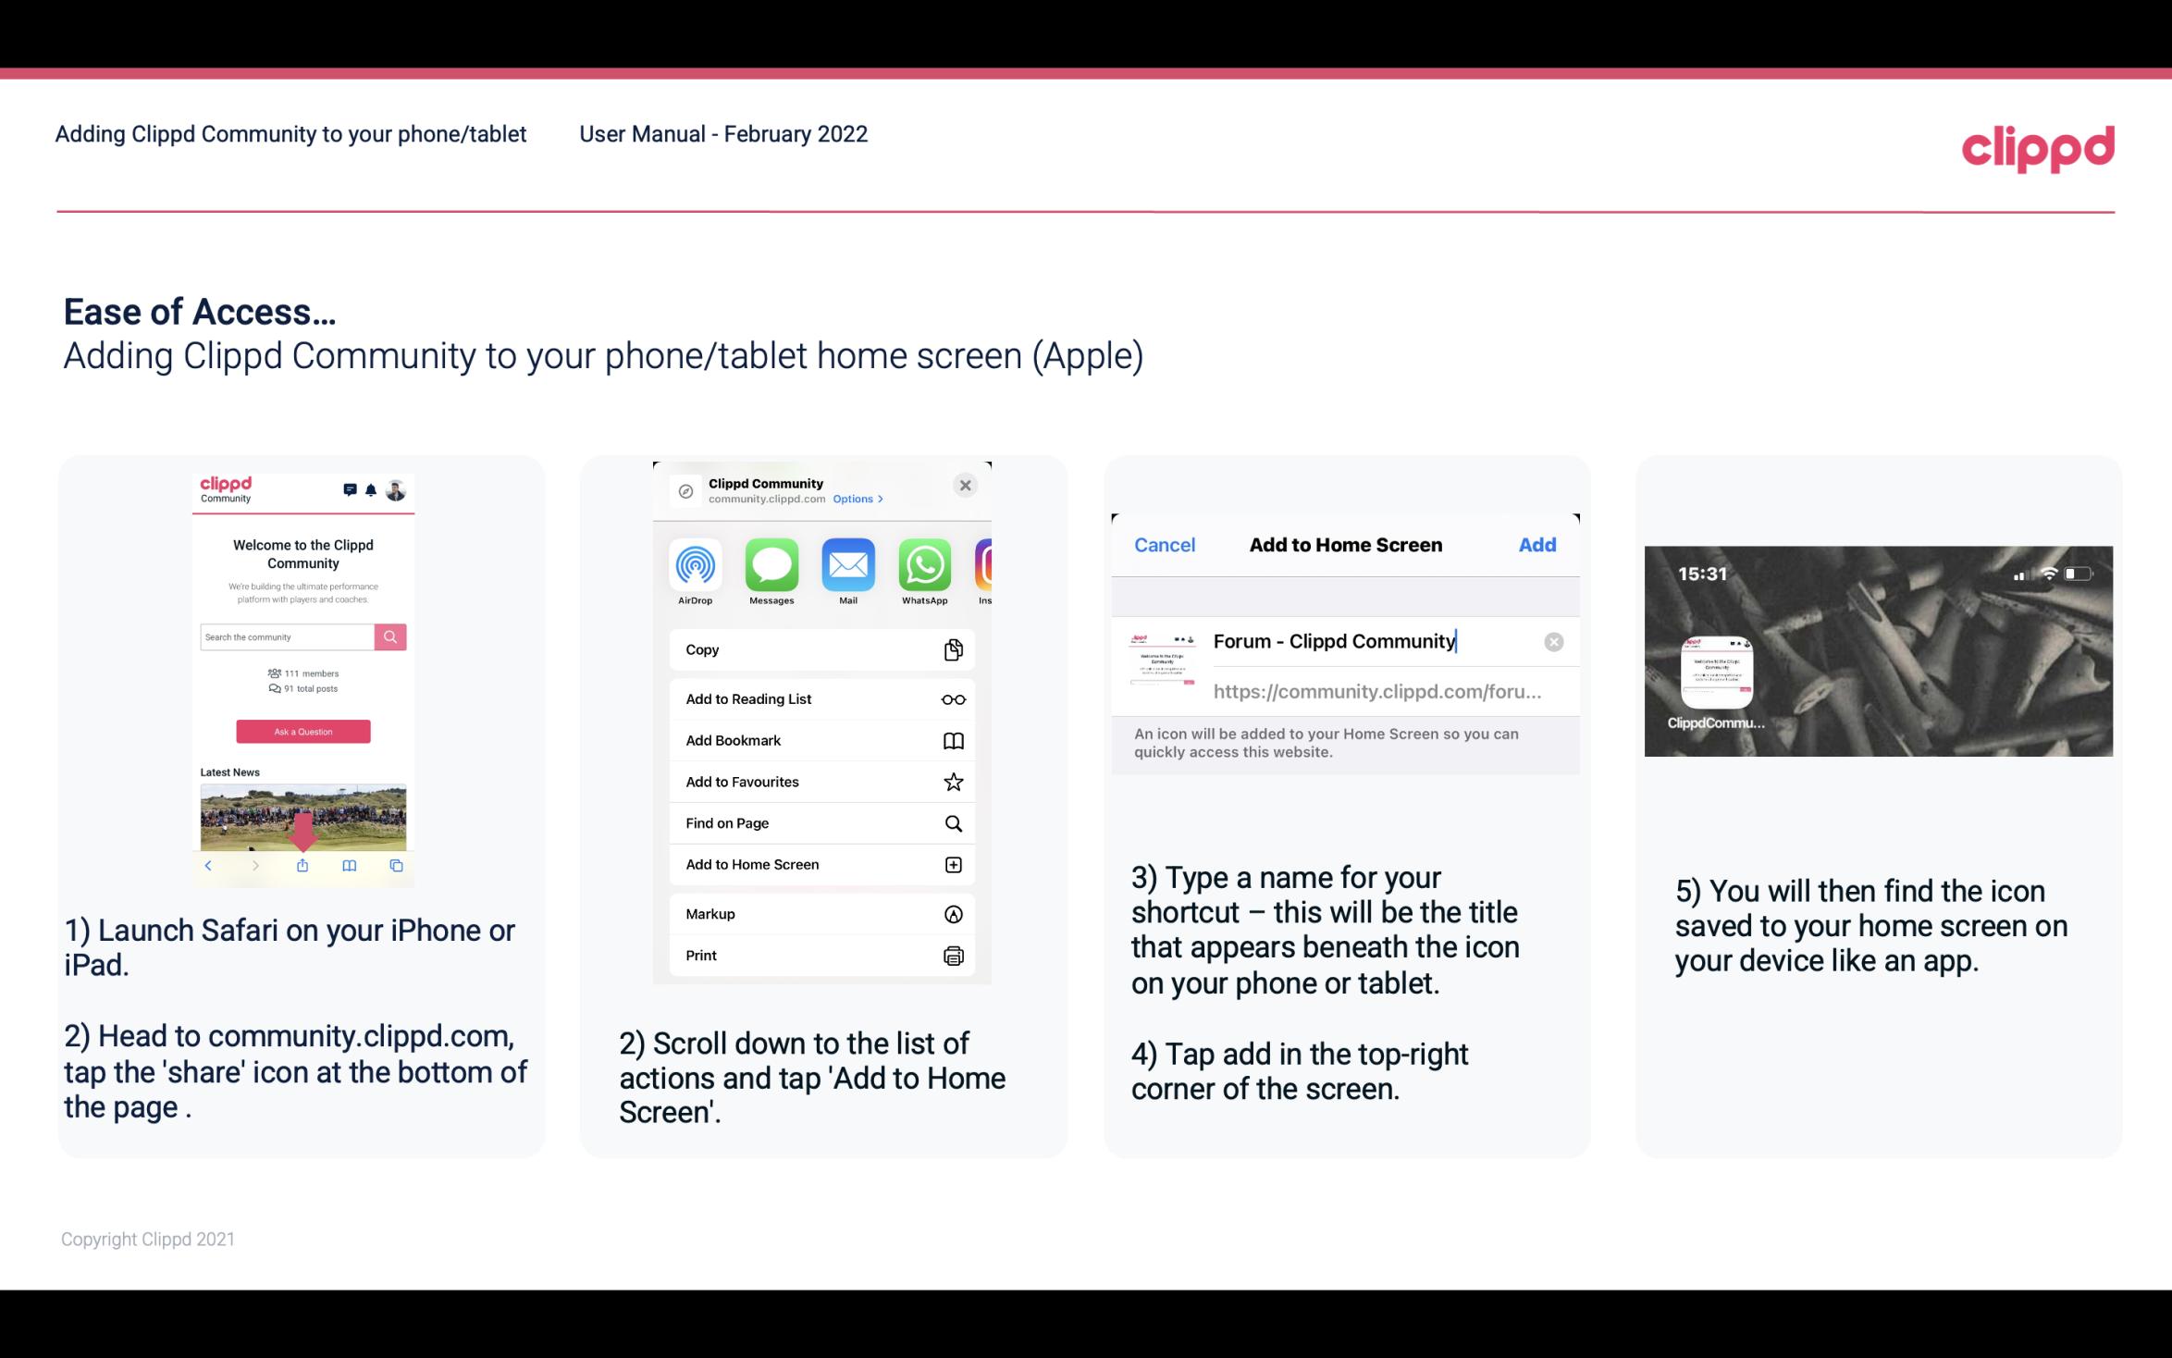Tap the Add button top-right corner

[x=1537, y=545]
